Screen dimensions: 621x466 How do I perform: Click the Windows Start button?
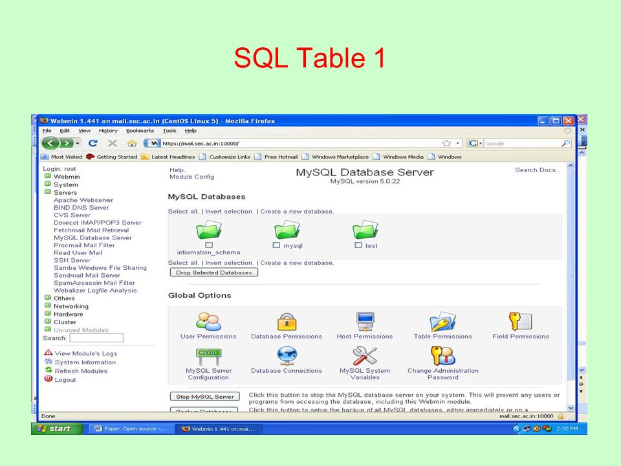pos(57,428)
